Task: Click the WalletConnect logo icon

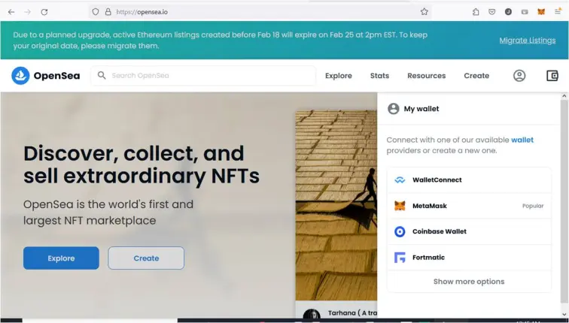Action: (400, 180)
